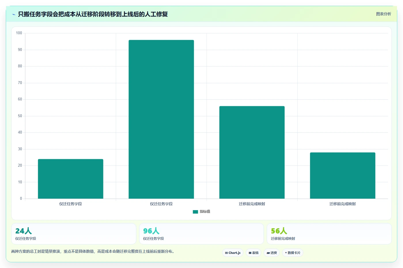The width and height of the screenshot is (403, 268).
Task: Click the y-axis value 70
Action: tap(20, 83)
